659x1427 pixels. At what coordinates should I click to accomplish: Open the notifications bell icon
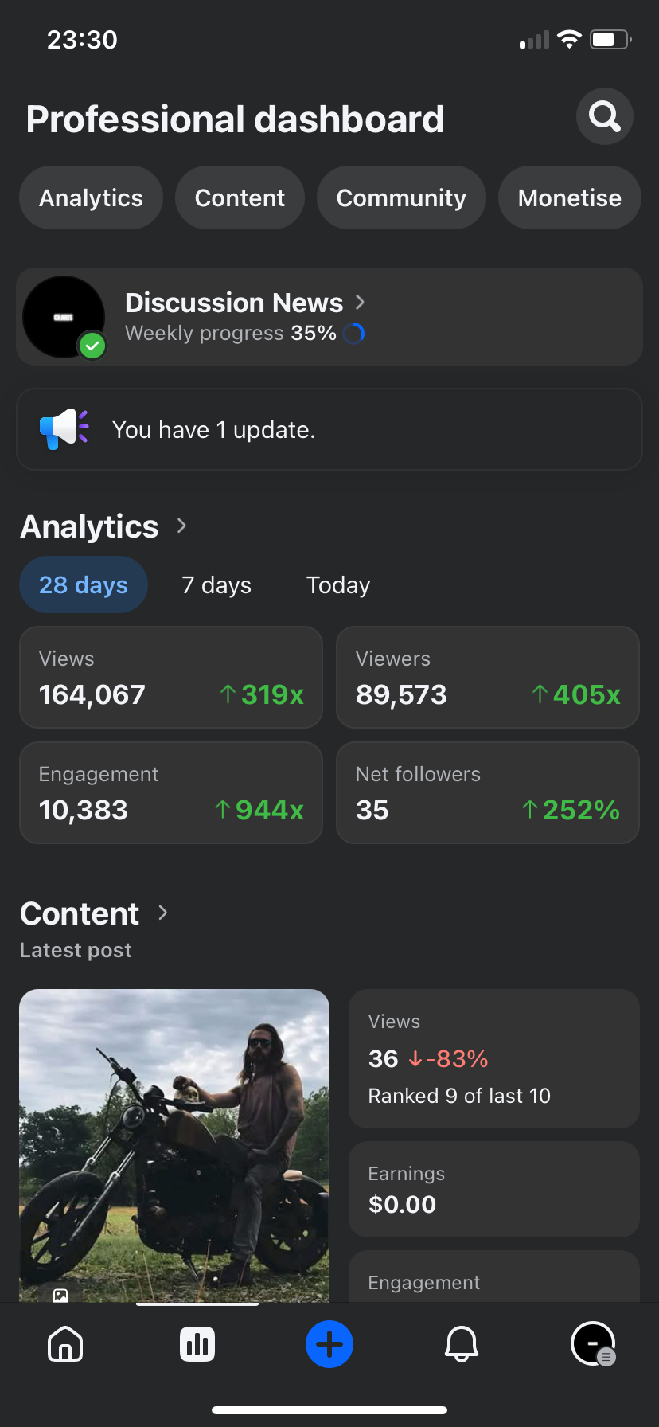point(462,1344)
